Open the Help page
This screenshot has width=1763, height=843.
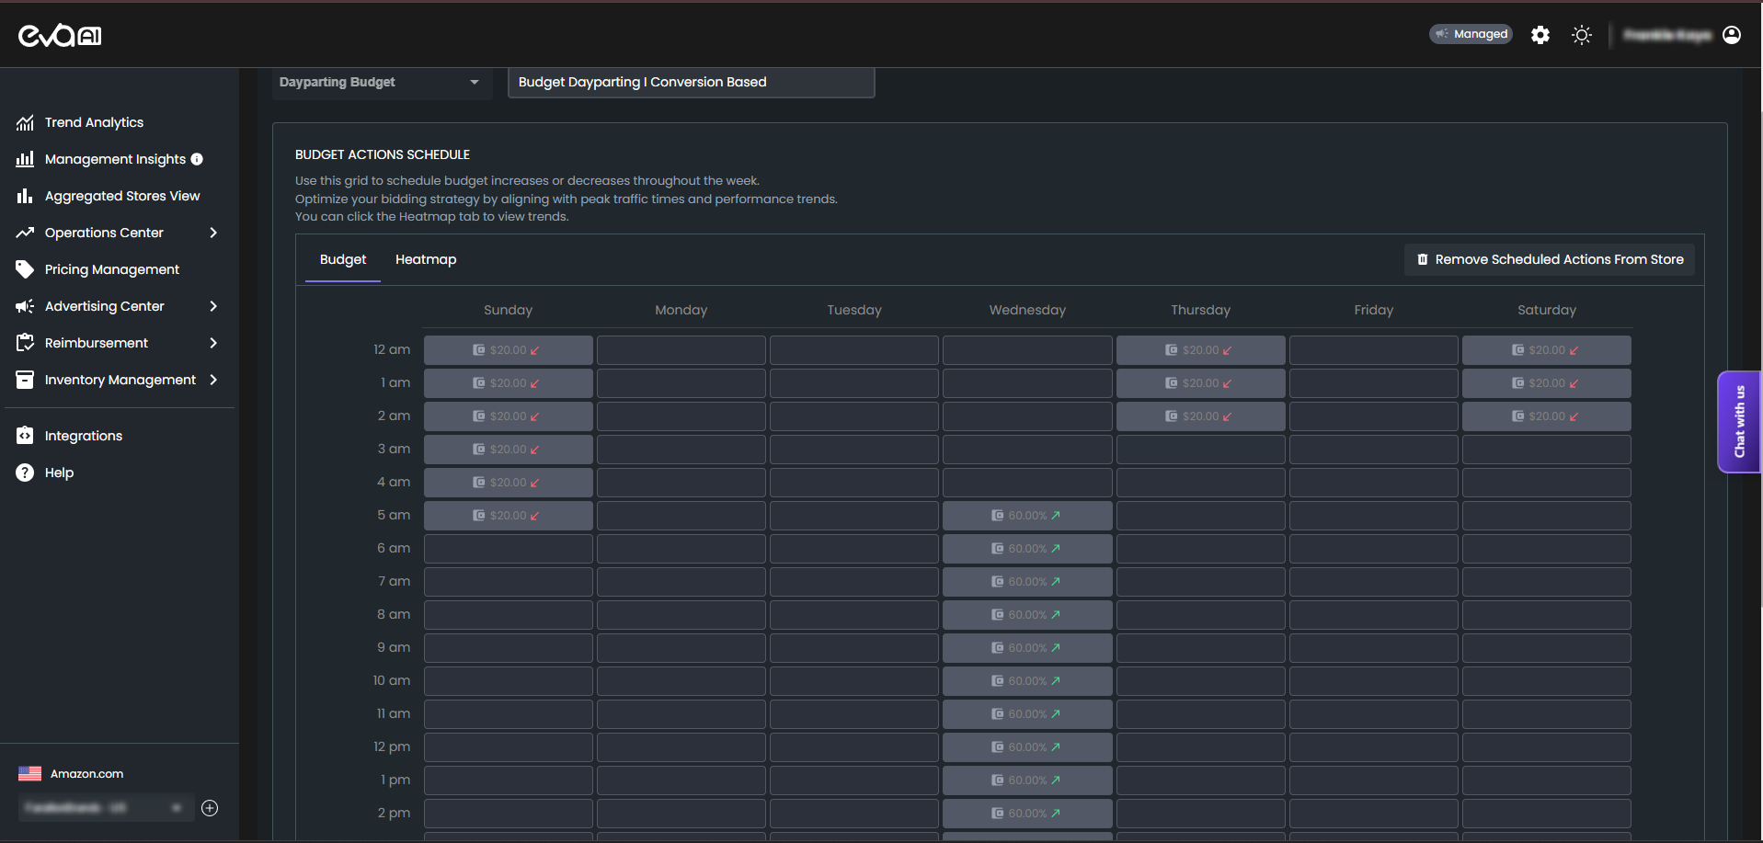[59, 473]
